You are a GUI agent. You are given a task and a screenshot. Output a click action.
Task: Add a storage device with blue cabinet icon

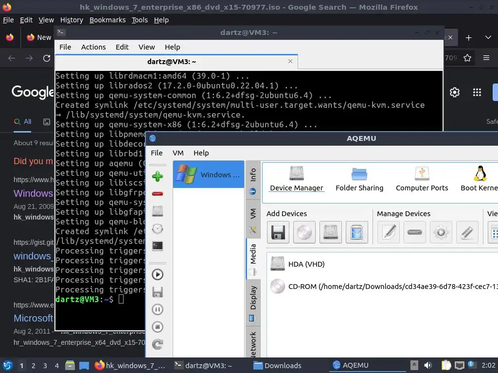357,233
